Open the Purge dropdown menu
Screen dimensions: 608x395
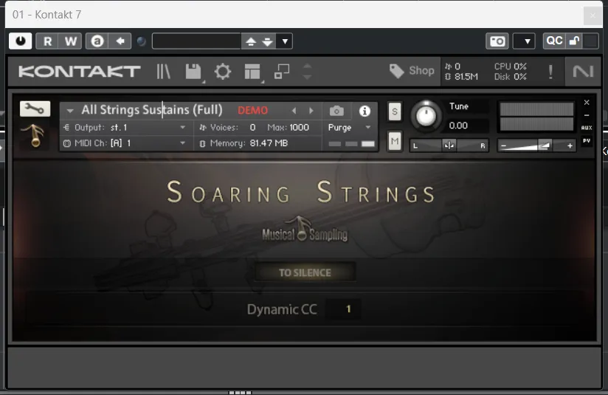(349, 128)
